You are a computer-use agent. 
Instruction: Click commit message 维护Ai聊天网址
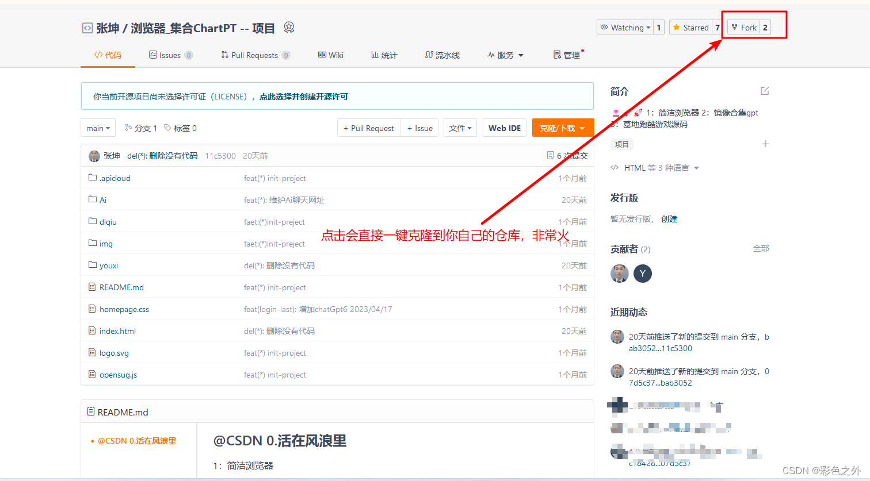[297, 200]
